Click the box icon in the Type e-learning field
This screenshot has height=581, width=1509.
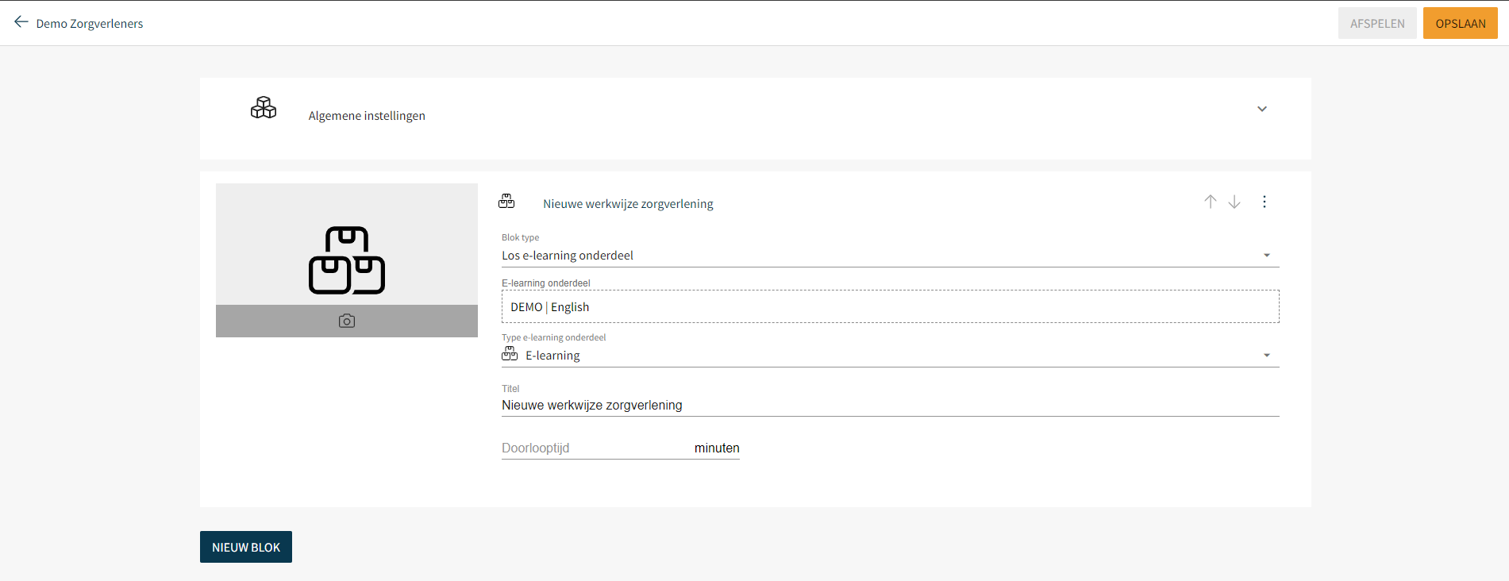click(x=510, y=355)
